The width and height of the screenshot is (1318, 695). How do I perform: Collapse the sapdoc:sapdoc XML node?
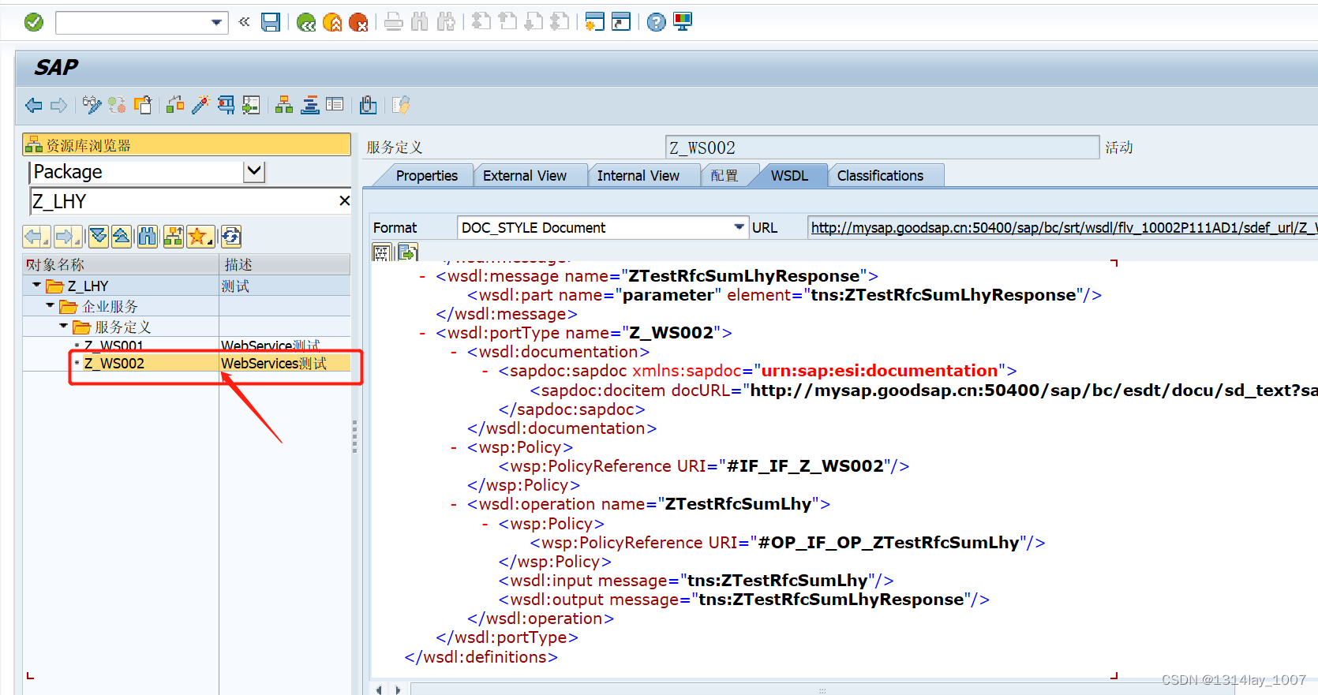[485, 371]
